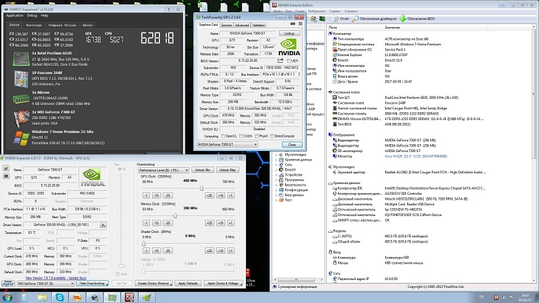Toggle the DirectCompute checkbox in GPU-Z

point(272,136)
